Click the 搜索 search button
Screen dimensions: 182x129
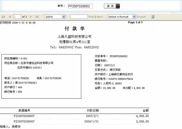(x=112, y=6)
